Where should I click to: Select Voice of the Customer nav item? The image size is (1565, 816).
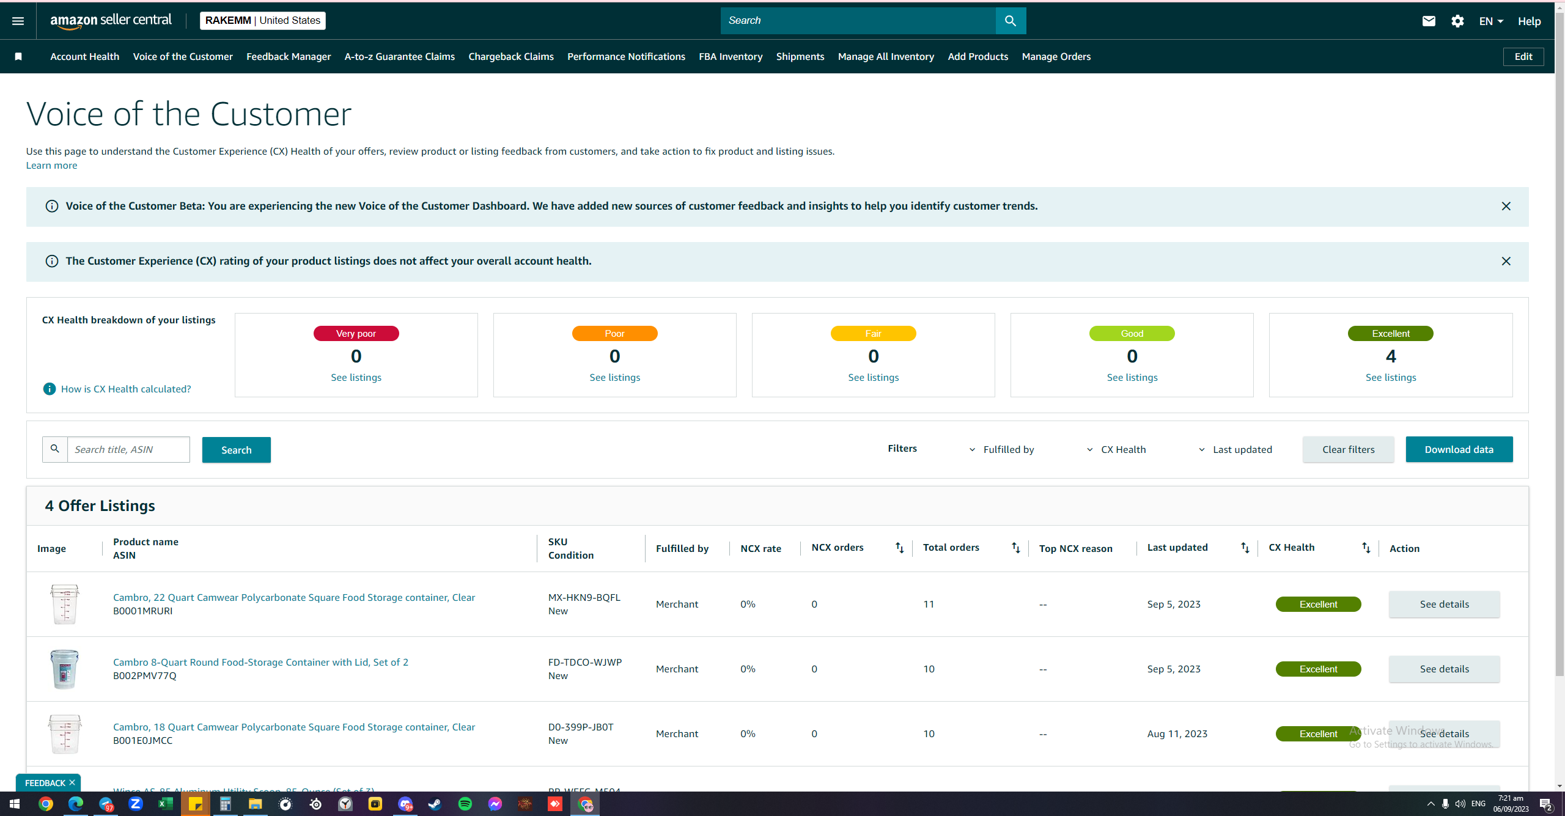pyautogui.click(x=183, y=56)
